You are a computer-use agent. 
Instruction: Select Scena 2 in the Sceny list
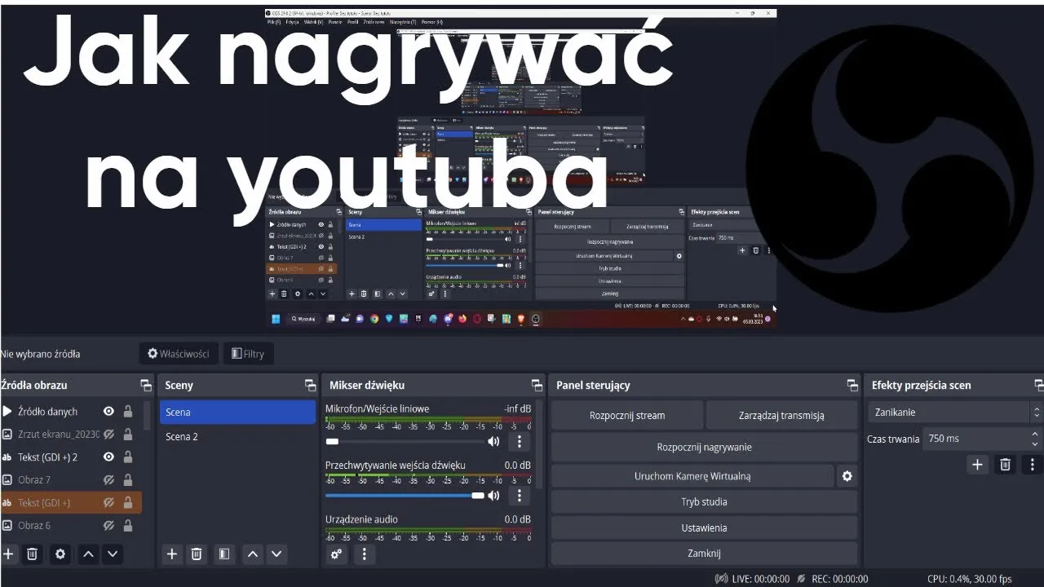pyautogui.click(x=237, y=436)
